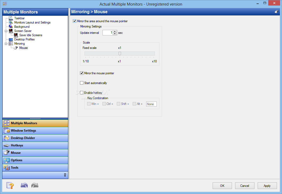Click the Tools section icon
Screen dimensions: 282x194
pyautogui.click(x=7, y=168)
